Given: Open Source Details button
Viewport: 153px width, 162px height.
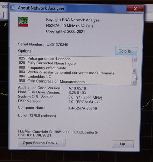Looking at the screenshot, I should click(41, 143).
